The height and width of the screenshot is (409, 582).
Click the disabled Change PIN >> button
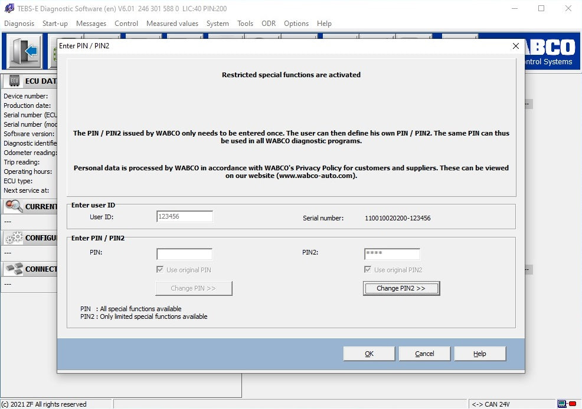pyautogui.click(x=194, y=288)
